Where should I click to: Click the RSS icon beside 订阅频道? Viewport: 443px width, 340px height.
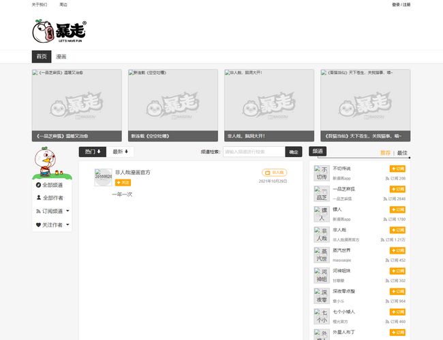38,211
